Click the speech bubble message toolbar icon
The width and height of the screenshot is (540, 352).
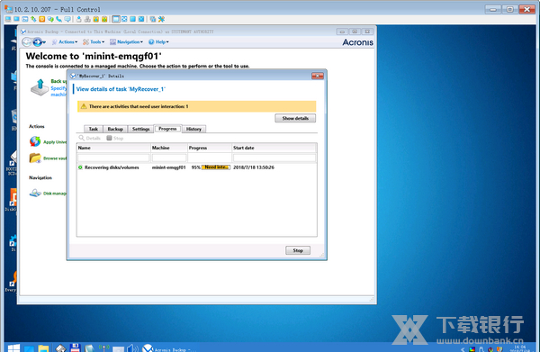[67, 19]
